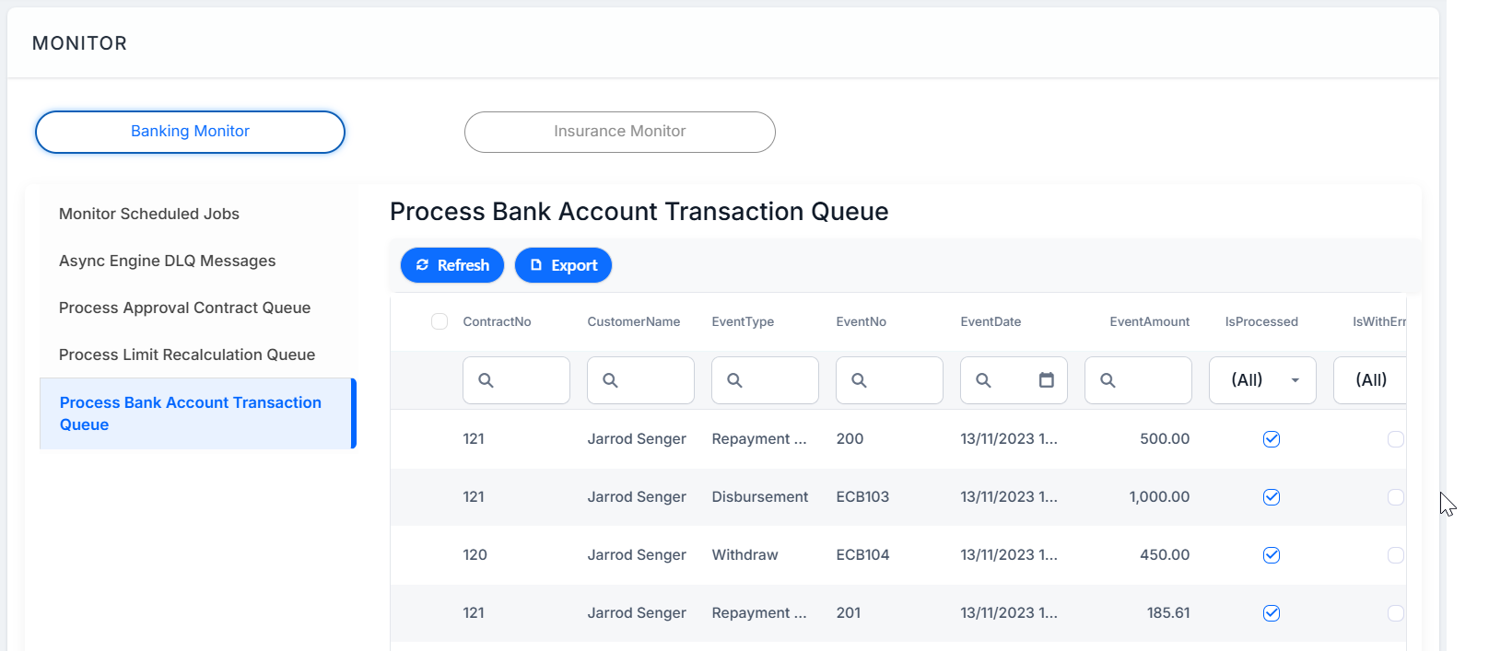Click the search icon in CustomerName filter

610,380
